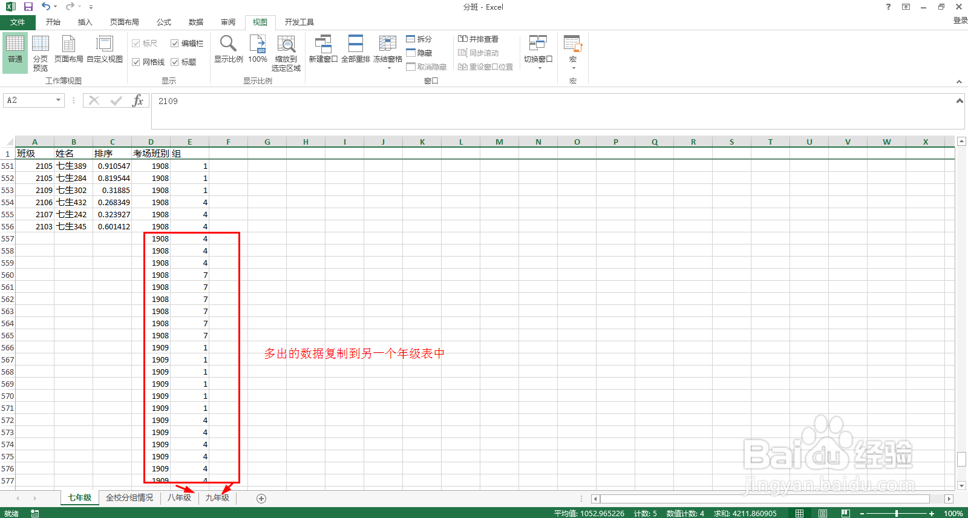Adjust the zoom slider handle
This screenshot has height=518, width=968.
tap(897, 513)
